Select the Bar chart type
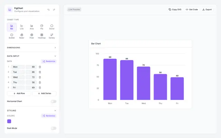The width and height of the screenshot is (221, 138). (x=12, y=27)
